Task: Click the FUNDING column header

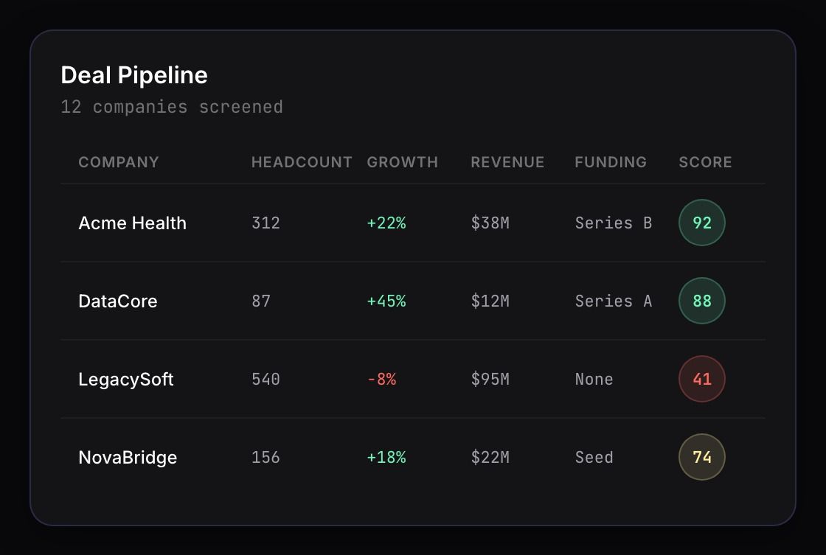Action: [611, 162]
